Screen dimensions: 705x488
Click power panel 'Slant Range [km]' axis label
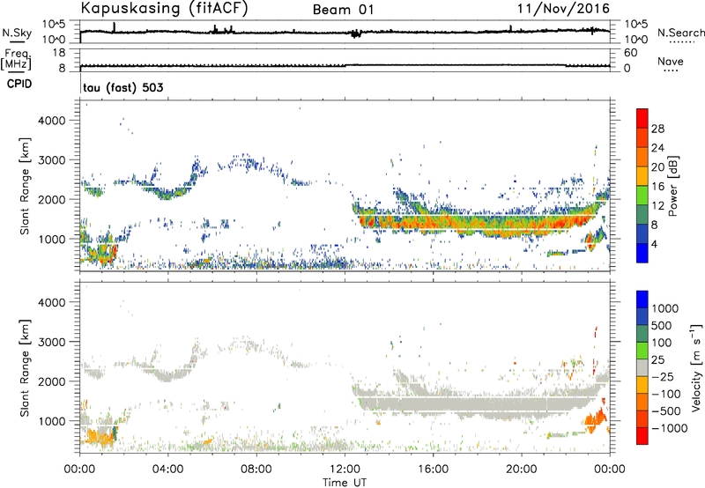click(25, 186)
